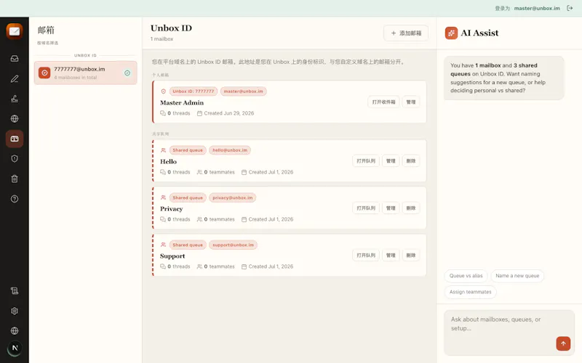Open the inbox tray icon in sidebar
This screenshot has height=363, width=582.
pyautogui.click(x=15, y=59)
